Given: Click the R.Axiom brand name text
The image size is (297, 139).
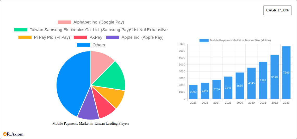Looking at the screenshot, I should click(15, 134).
